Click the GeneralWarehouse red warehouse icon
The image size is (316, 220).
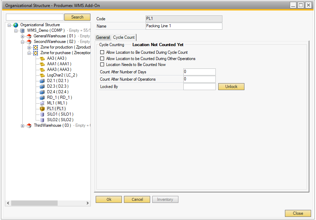29,36
